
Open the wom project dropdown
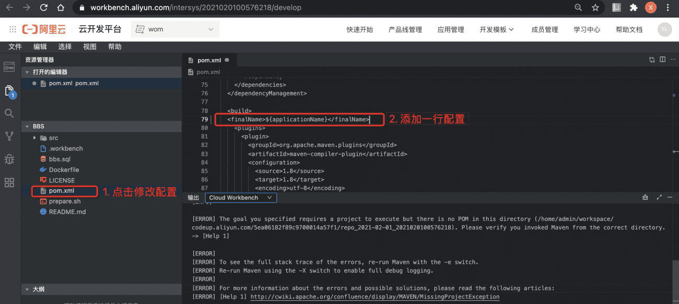click(x=175, y=29)
